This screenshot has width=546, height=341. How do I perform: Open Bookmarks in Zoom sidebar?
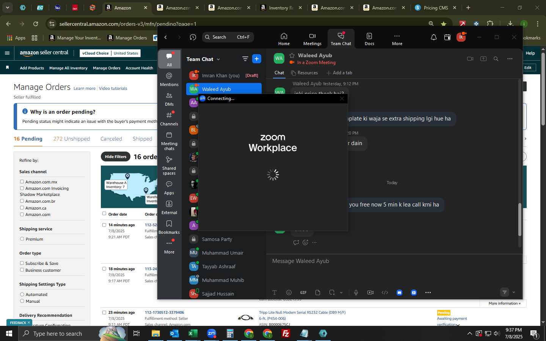169,227
